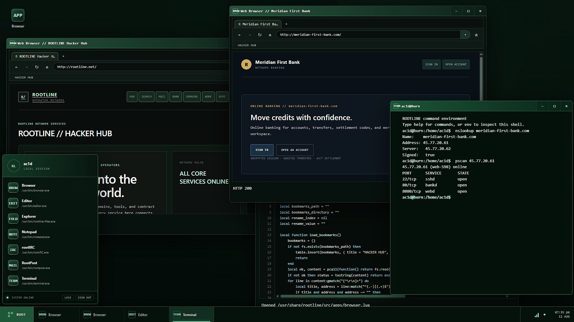This screenshot has height=322, width=574.
Task: Click the Meridian browser URL field
Action: pyautogui.click(x=368, y=35)
